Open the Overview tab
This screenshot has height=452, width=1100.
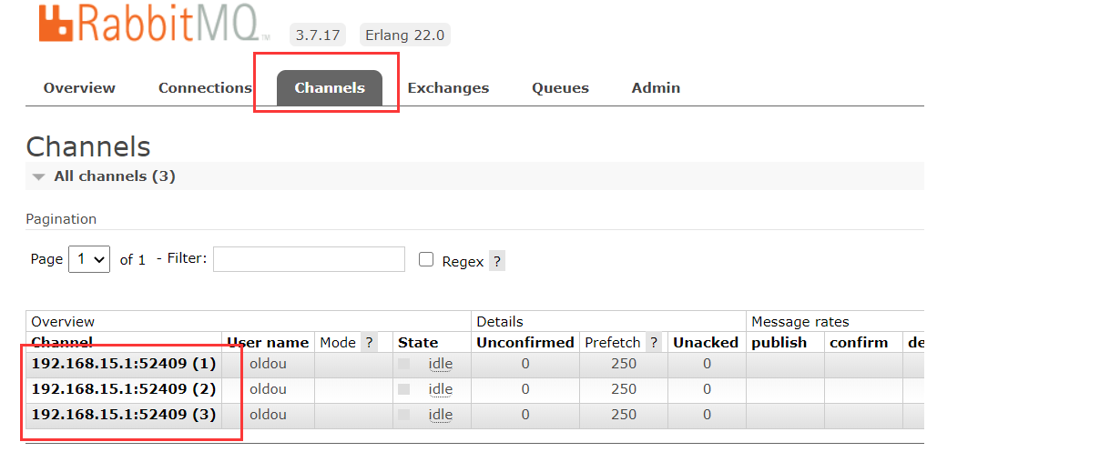tap(79, 88)
